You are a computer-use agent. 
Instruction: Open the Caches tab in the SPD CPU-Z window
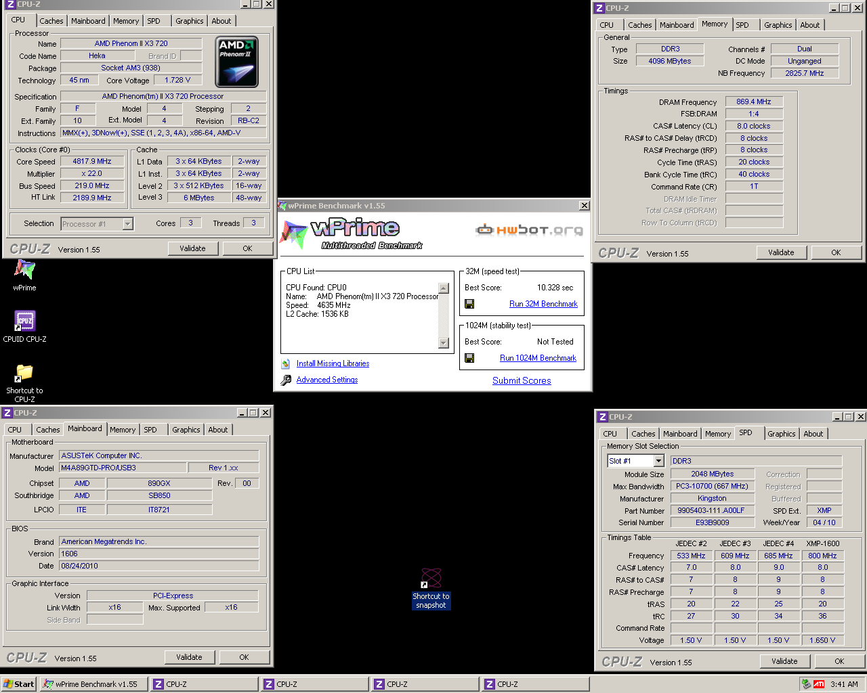click(643, 434)
